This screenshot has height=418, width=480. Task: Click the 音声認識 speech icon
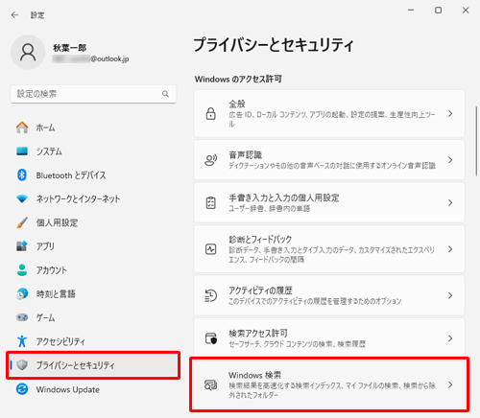[x=210, y=160]
